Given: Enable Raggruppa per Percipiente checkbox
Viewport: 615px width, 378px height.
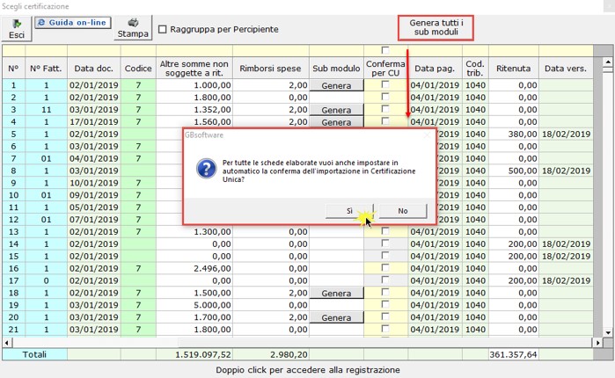Looking at the screenshot, I should tap(163, 29).
